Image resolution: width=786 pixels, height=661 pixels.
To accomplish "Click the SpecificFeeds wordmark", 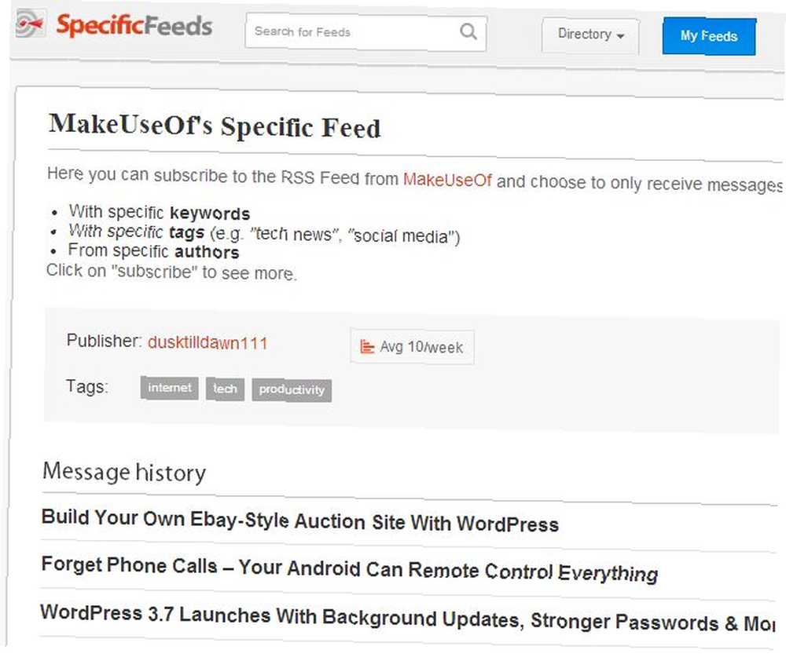I will 134,25.
